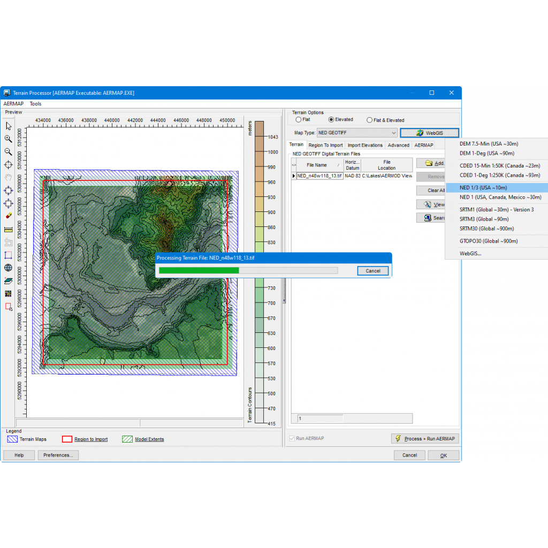The height and width of the screenshot is (548, 548).
Task: Activate the zoom out magnifier tool
Action: pos(9,151)
